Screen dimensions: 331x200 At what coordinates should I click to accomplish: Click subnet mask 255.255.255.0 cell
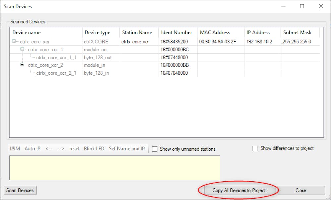coord(301,42)
